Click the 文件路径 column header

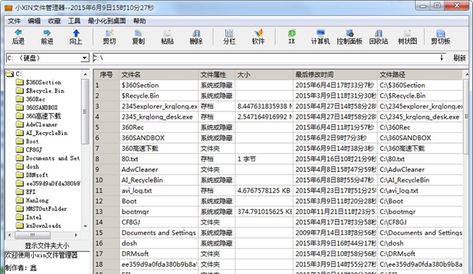coord(420,75)
